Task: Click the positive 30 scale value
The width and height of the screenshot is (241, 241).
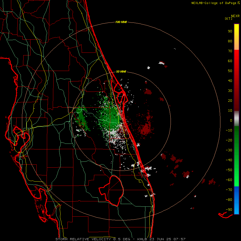Action: (x=230, y=91)
